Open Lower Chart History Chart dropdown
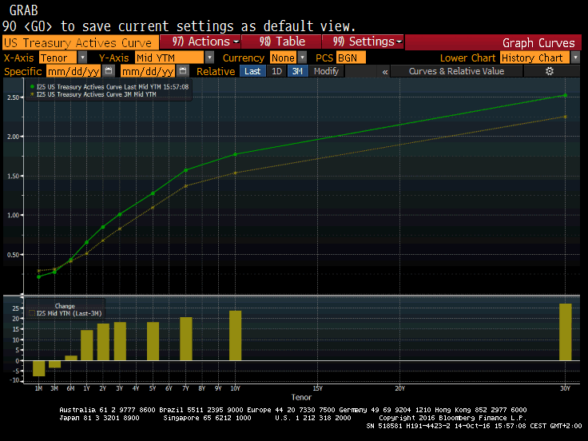The height and width of the screenshot is (441, 588). 575,58
